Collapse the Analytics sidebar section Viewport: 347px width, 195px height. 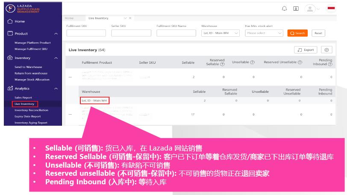56,89
